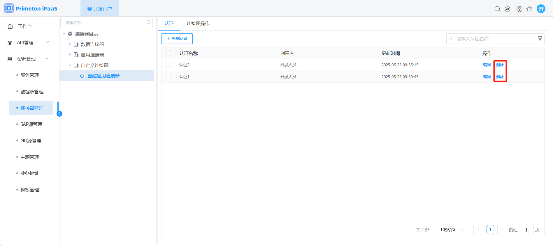
Task: Click the Primeton iPaaS logo
Action: (x=31, y=8)
